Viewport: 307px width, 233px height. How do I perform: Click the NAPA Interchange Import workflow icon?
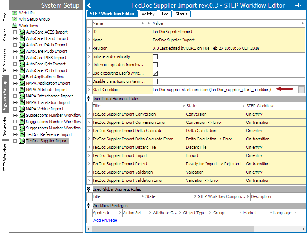click(x=22, y=96)
